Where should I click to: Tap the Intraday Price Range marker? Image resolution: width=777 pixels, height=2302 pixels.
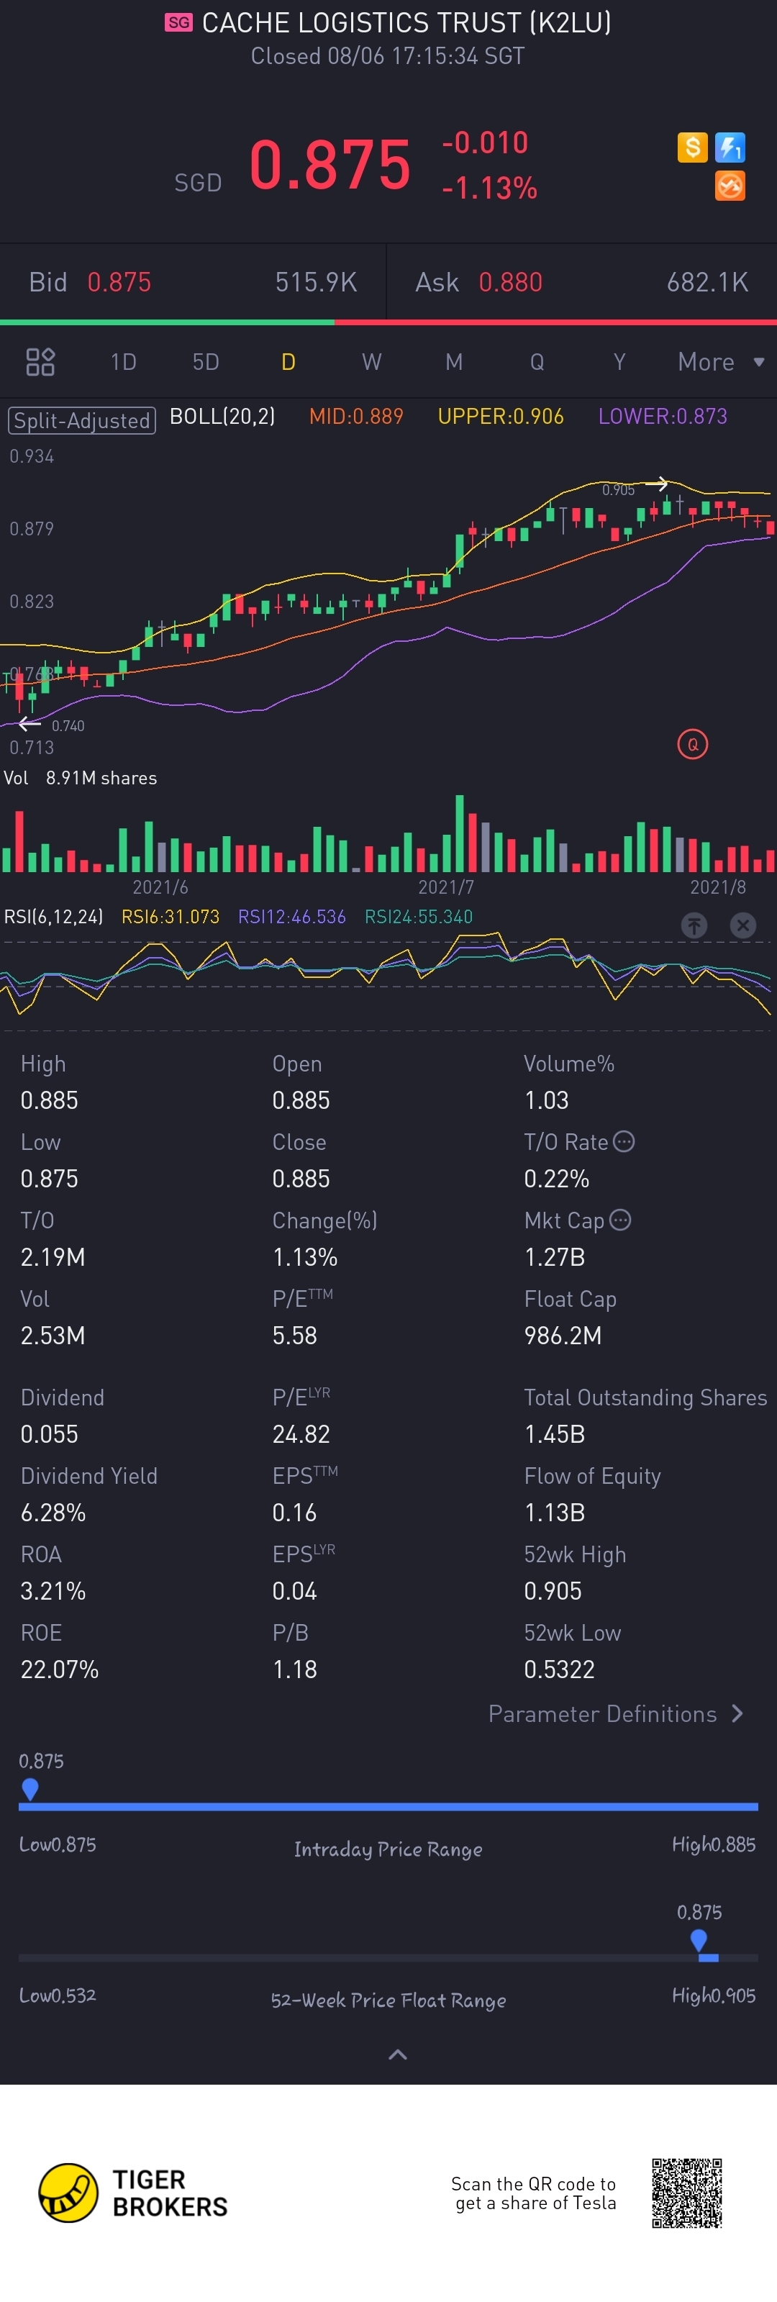(x=29, y=1789)
